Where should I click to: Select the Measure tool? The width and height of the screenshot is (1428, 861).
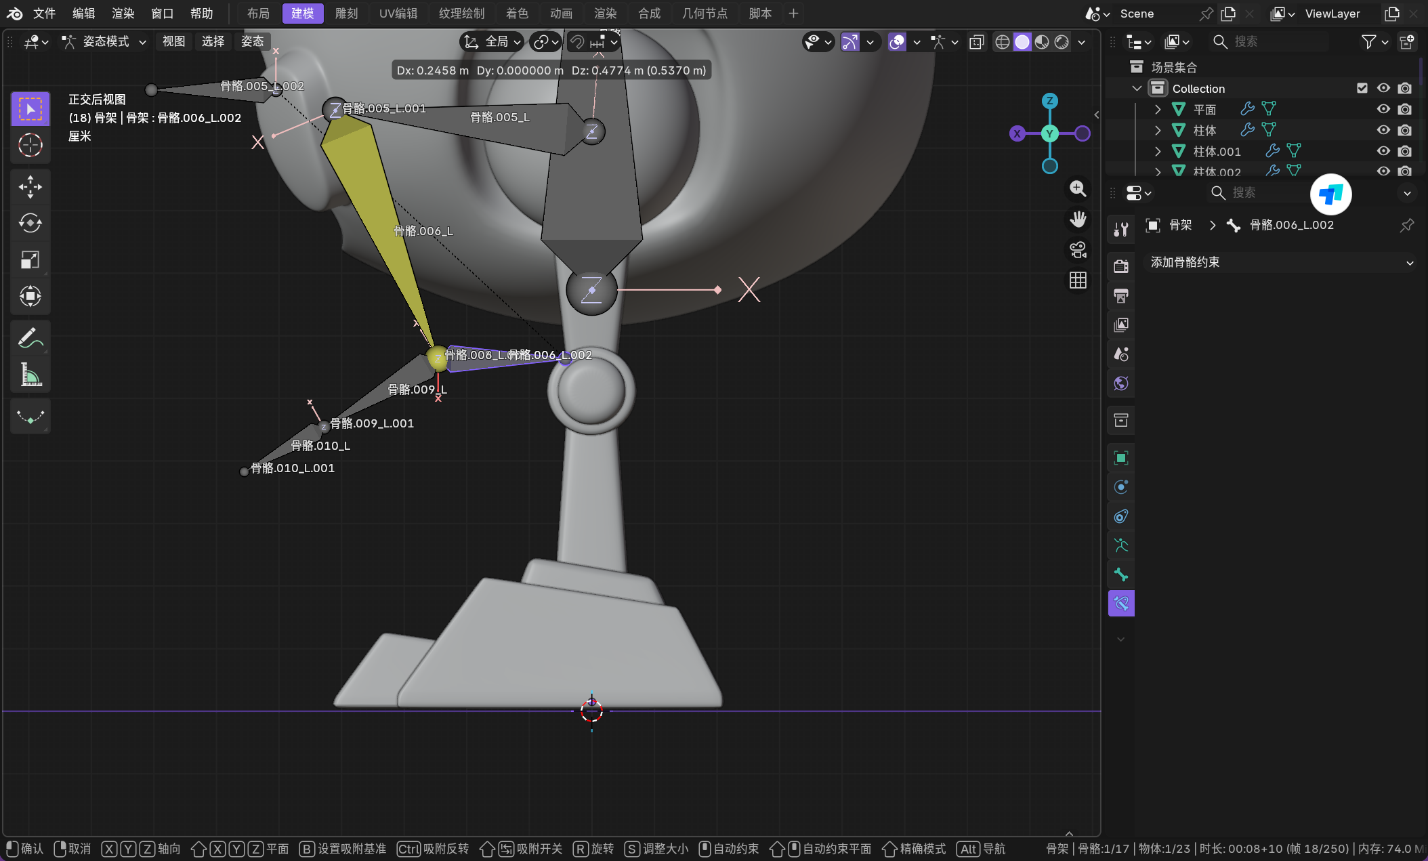pos(30,375)
